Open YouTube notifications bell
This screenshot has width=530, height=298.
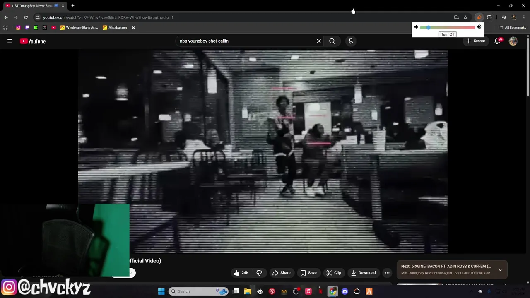497,41
